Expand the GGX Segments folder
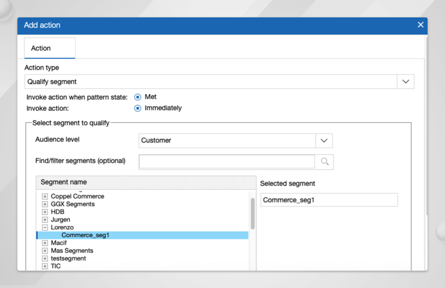 coord(45,204)
